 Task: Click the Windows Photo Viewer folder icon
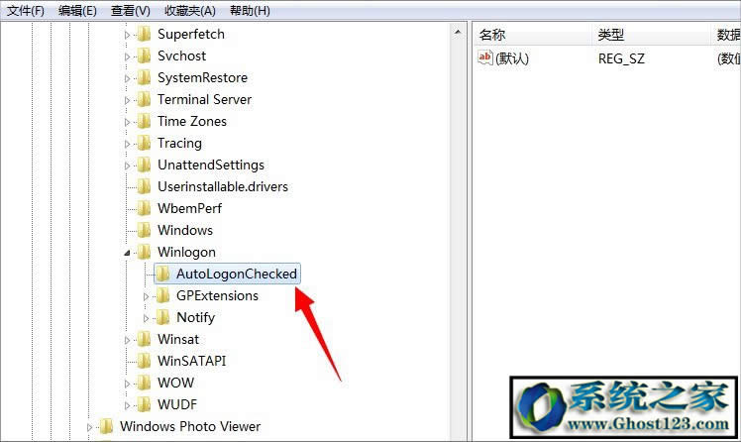click(x=106, y=426)
